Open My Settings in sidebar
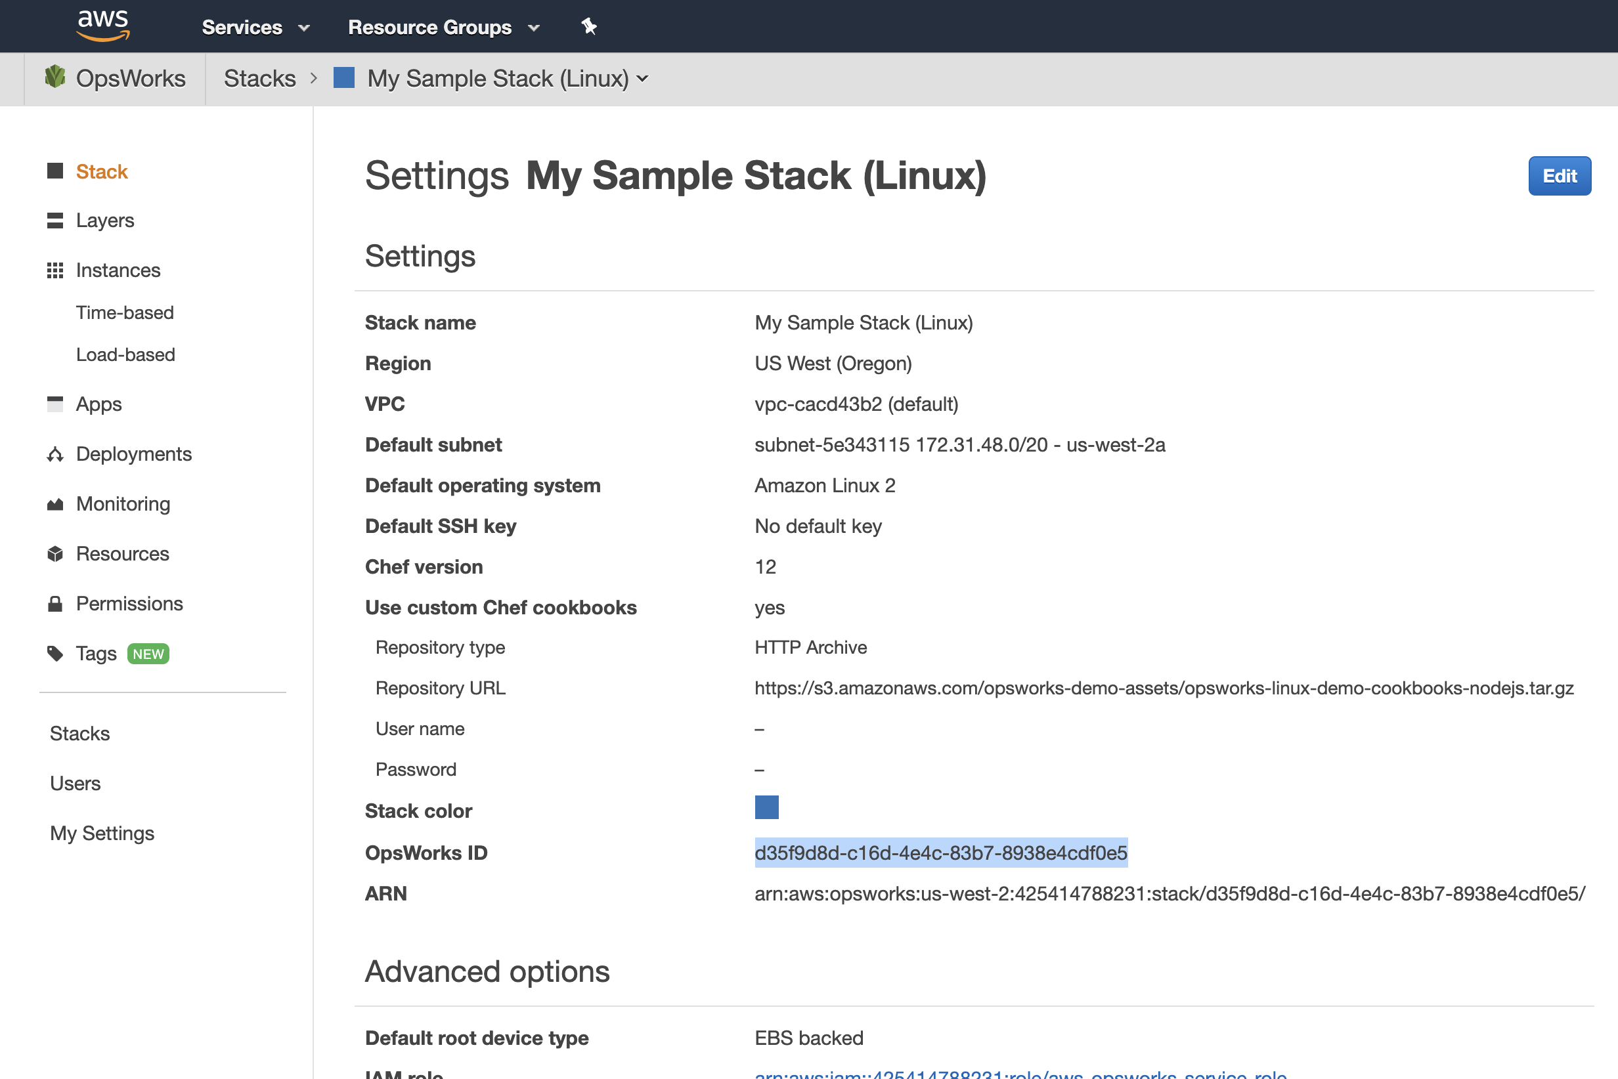This screenshot has height=1079, width=1618. click(x=102, y=834)
